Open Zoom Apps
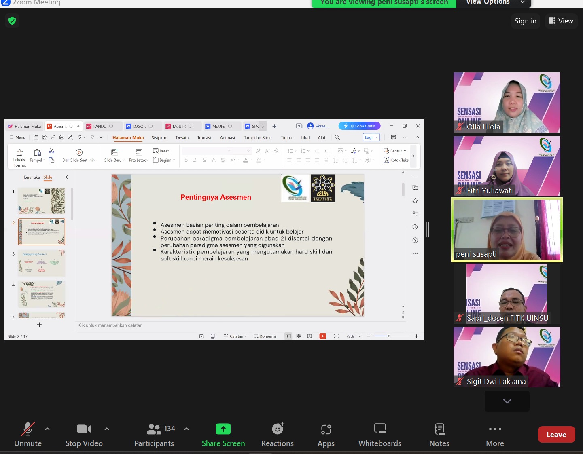Screen dimensions: 583x454 pyautogui.click(x=326, y=435)
